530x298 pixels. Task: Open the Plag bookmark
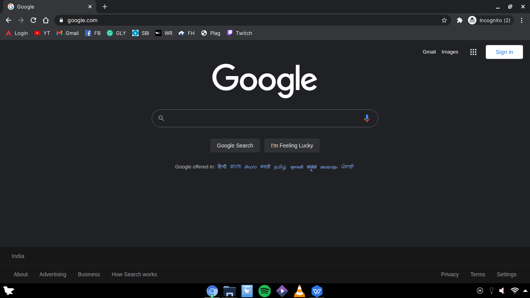pos(211,33)
